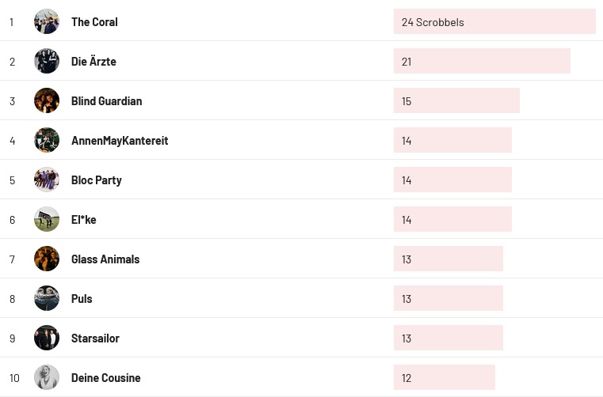Screen dimensions: 603x397
Task: Click the 24 Scrobbels bar
Action: 494,22
